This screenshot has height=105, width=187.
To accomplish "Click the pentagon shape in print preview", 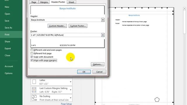I will [157, 99].
